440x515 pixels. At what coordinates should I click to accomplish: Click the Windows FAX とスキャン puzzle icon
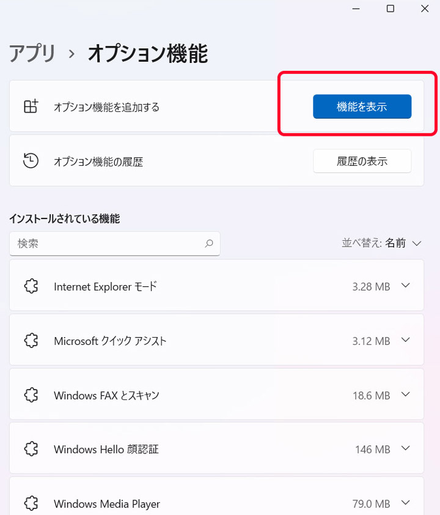[x=31, y=395]
